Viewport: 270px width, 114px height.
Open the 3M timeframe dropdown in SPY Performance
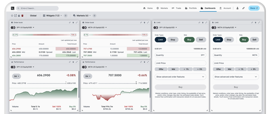point(16,76)
